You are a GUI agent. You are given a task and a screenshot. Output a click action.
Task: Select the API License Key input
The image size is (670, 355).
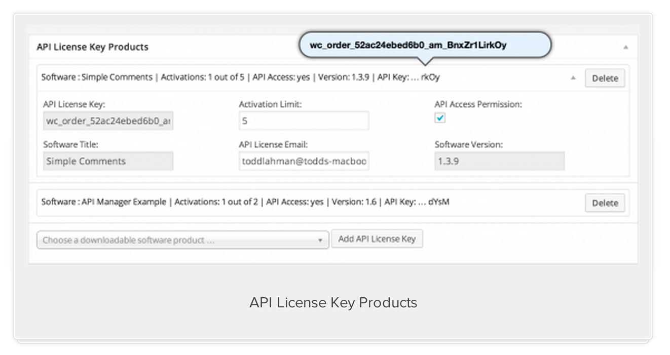coord(108,121)
